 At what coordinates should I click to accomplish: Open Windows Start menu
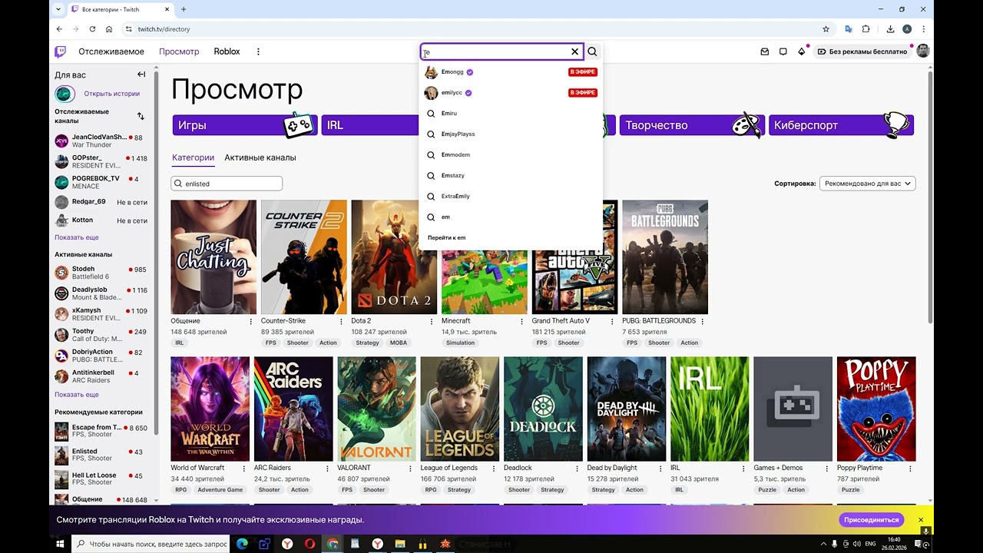(x=60, y=544)
